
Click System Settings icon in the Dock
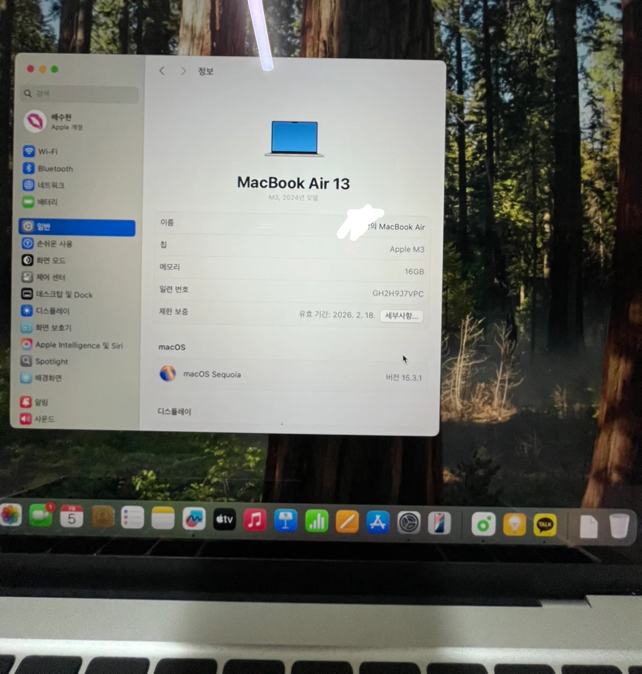(x=409, y=522)
